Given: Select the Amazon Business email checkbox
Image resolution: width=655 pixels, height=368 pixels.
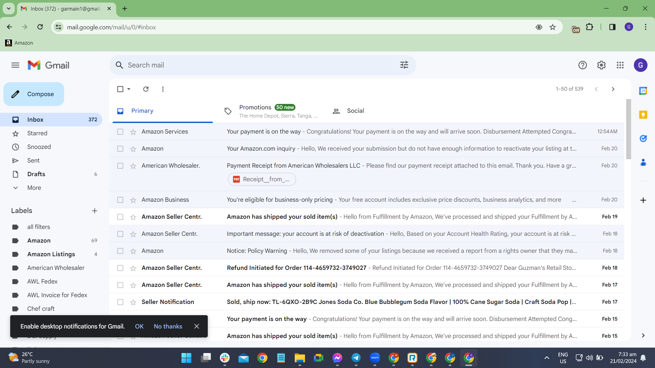Looking at the screenshot, I should tap(120, 200).
